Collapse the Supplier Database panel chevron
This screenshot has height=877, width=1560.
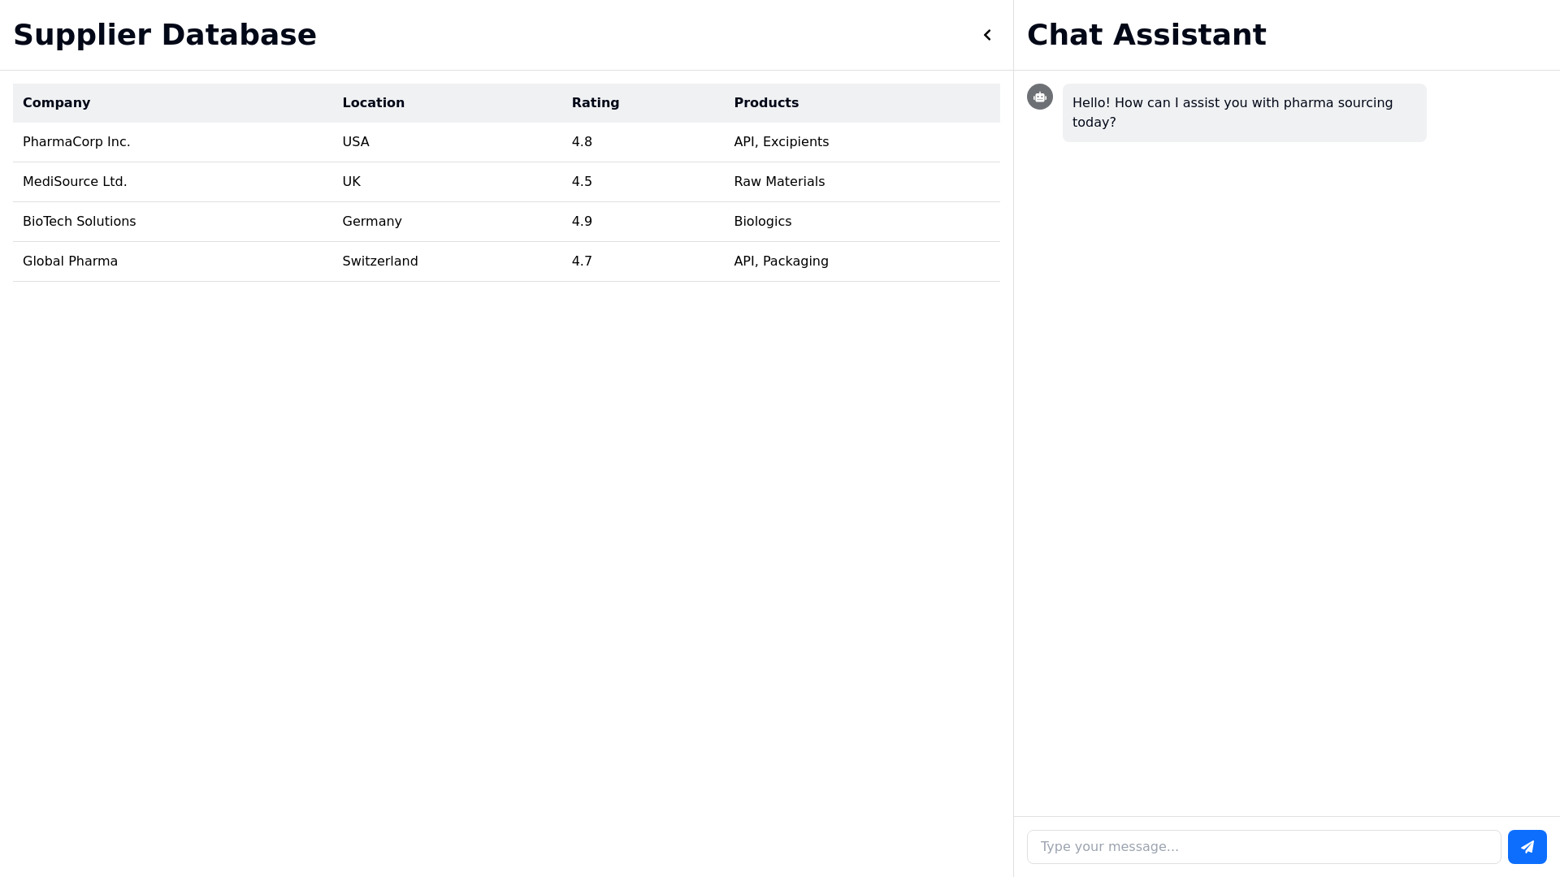(987, 35)
